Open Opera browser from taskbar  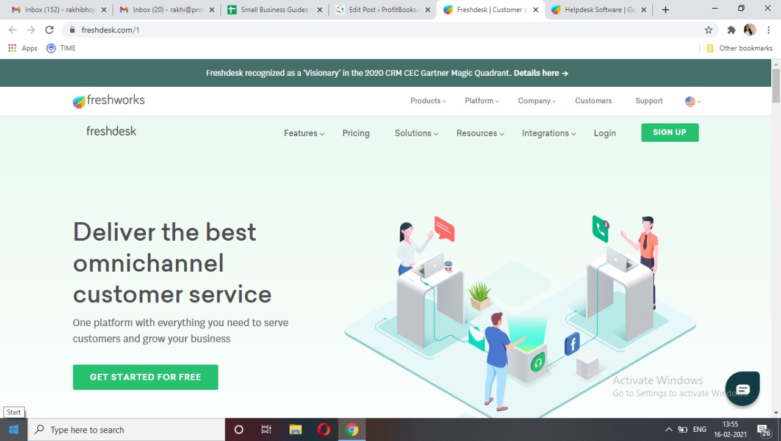324,429
